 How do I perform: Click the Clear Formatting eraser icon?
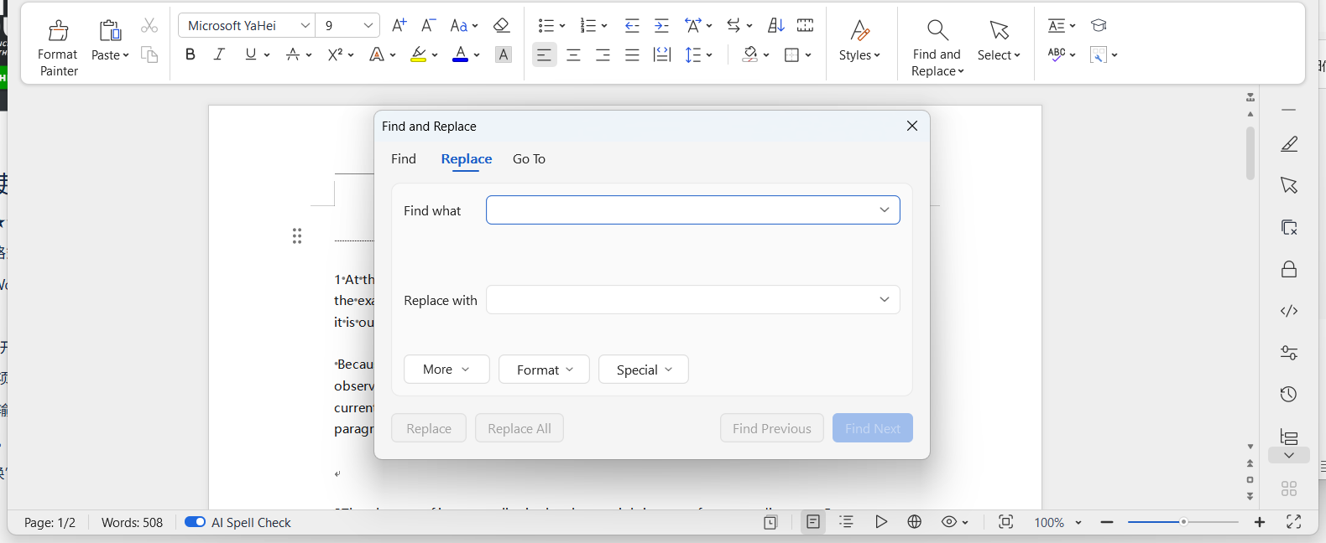click(x=501, y=26)
